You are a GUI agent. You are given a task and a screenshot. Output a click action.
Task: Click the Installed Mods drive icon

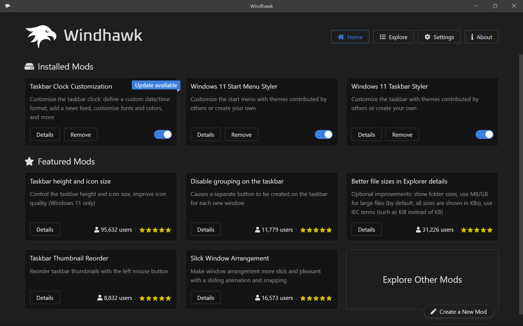click(x=29, y=67)
